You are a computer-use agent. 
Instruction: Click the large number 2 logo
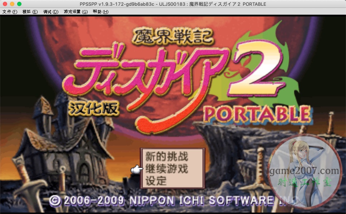pos(256,68)
